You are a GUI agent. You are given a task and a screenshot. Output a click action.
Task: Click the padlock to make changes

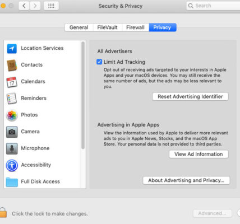click(3, 212)
